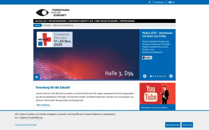Select the fourth slide indicator dot
Screen dimensions: 209x130
coord(158,76)
